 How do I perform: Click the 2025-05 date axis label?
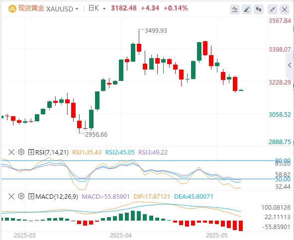tap(217, 236)
